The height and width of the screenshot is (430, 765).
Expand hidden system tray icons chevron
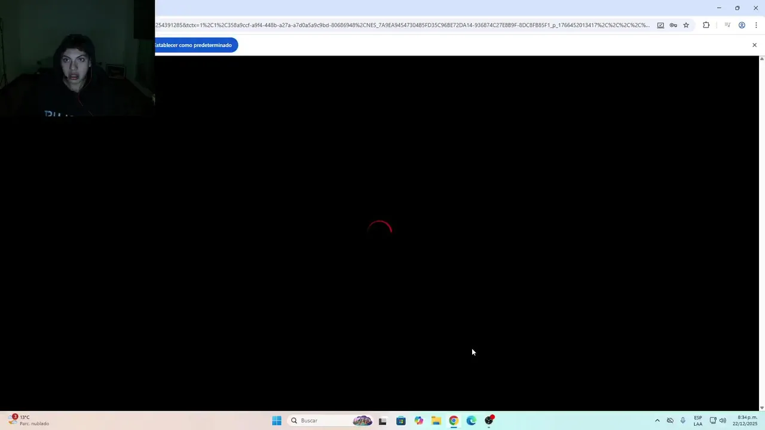pos(657,420)
